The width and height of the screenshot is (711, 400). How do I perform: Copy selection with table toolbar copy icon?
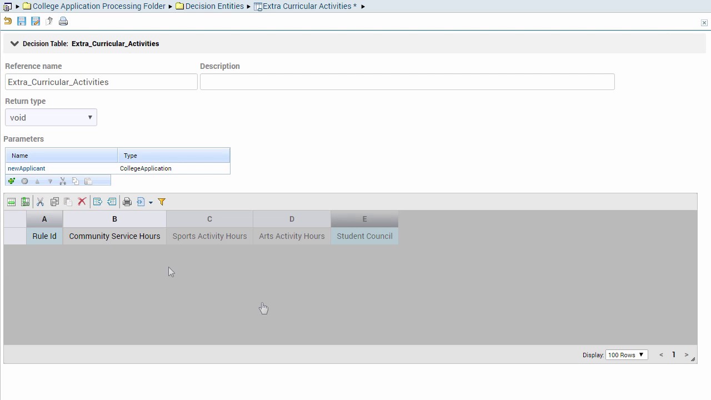54,202
